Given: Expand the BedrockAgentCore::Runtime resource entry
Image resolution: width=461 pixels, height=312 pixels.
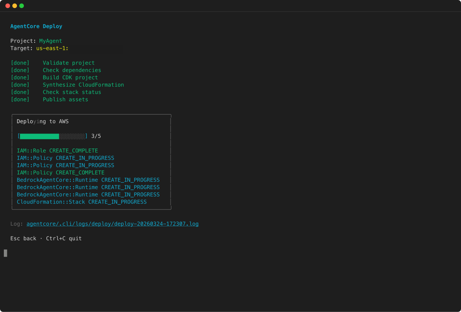Looking at the screenshot, I should tap(88, 180).
